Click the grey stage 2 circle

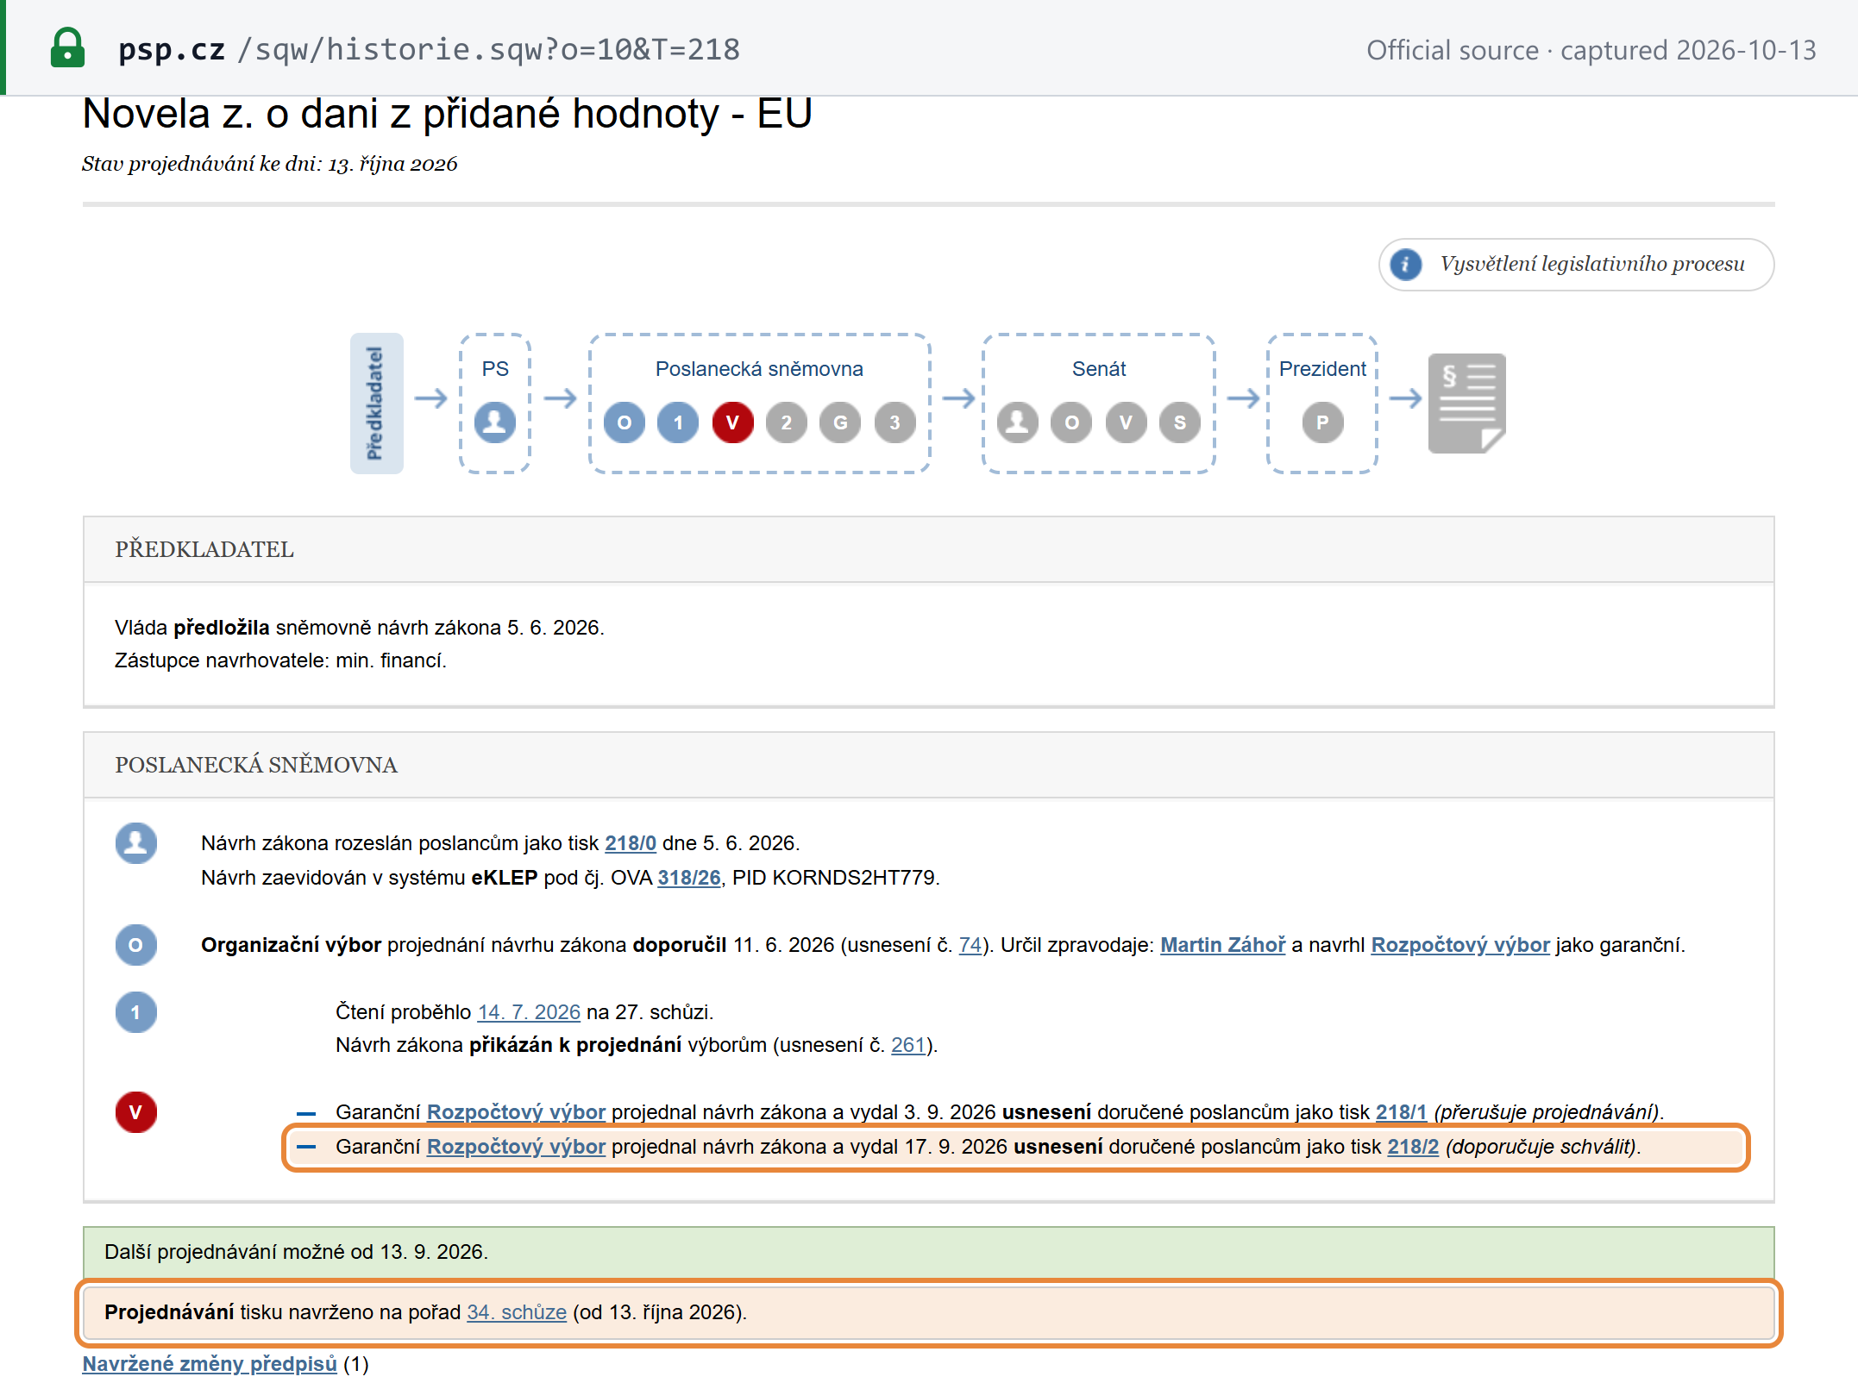click(787, 422)
